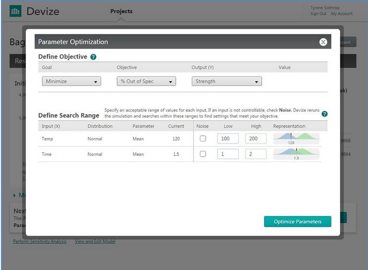Click the Optimize Parameters button

[x=297, y=222]
